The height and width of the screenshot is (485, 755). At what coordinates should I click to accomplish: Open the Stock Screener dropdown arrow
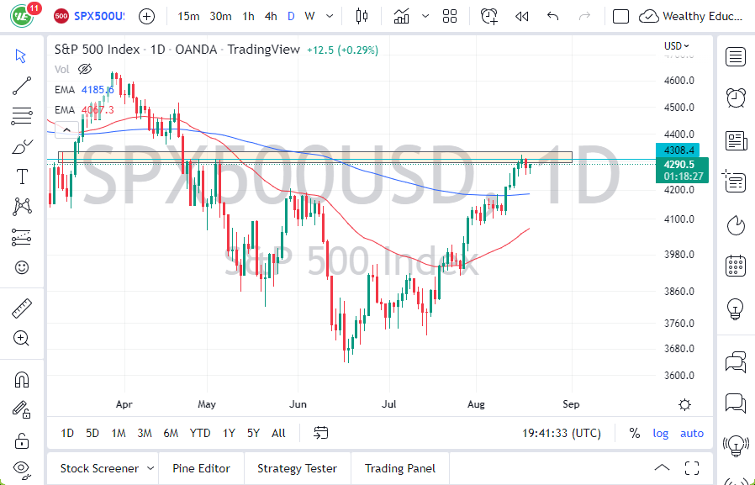(150, 468)
